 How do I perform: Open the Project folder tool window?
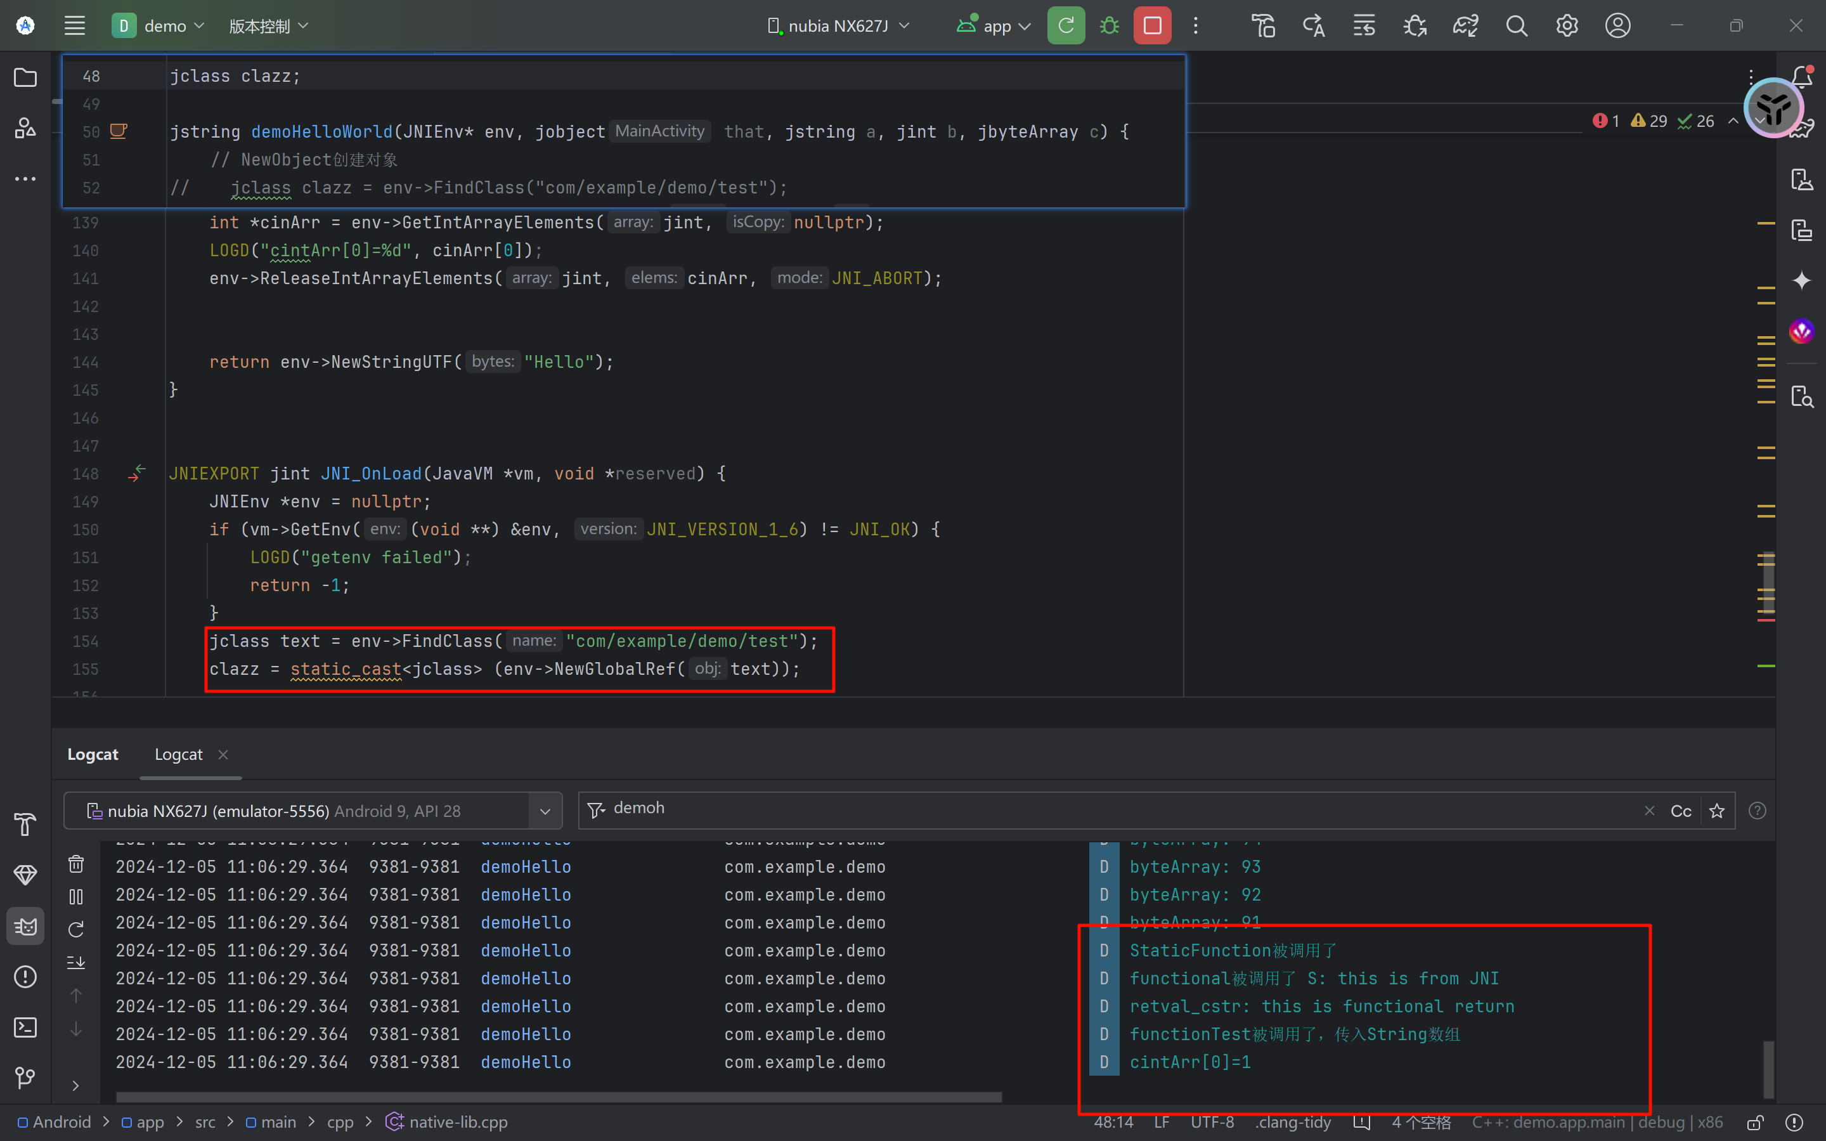[25, 78]
